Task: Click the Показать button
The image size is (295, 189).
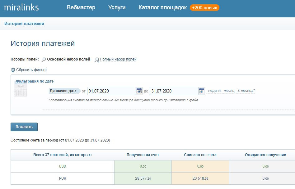Action: click(24, 127)
